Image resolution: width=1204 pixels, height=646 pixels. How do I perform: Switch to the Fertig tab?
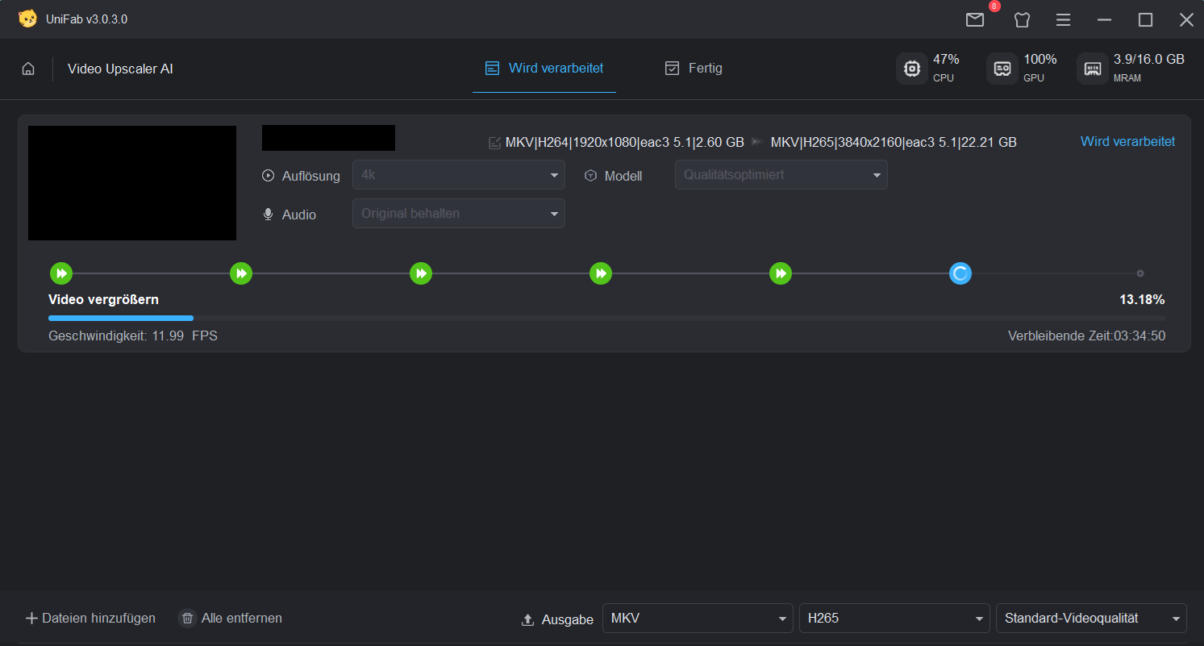(694, 69)
